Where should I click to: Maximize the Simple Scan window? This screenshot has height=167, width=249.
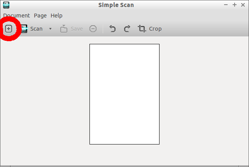click(x=234, y=5)
